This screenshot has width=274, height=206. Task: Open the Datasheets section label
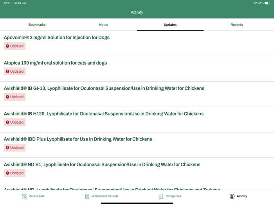[x=36, y=196]
